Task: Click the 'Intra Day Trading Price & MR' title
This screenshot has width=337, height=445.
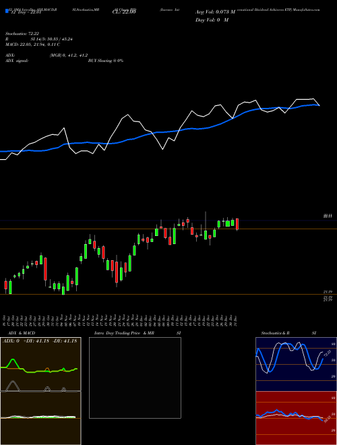Action: 125,333
